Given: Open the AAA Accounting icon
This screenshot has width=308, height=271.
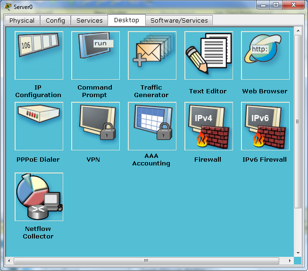Looking at the screenshot, I should pyautogui.click(x=152, y=126).
